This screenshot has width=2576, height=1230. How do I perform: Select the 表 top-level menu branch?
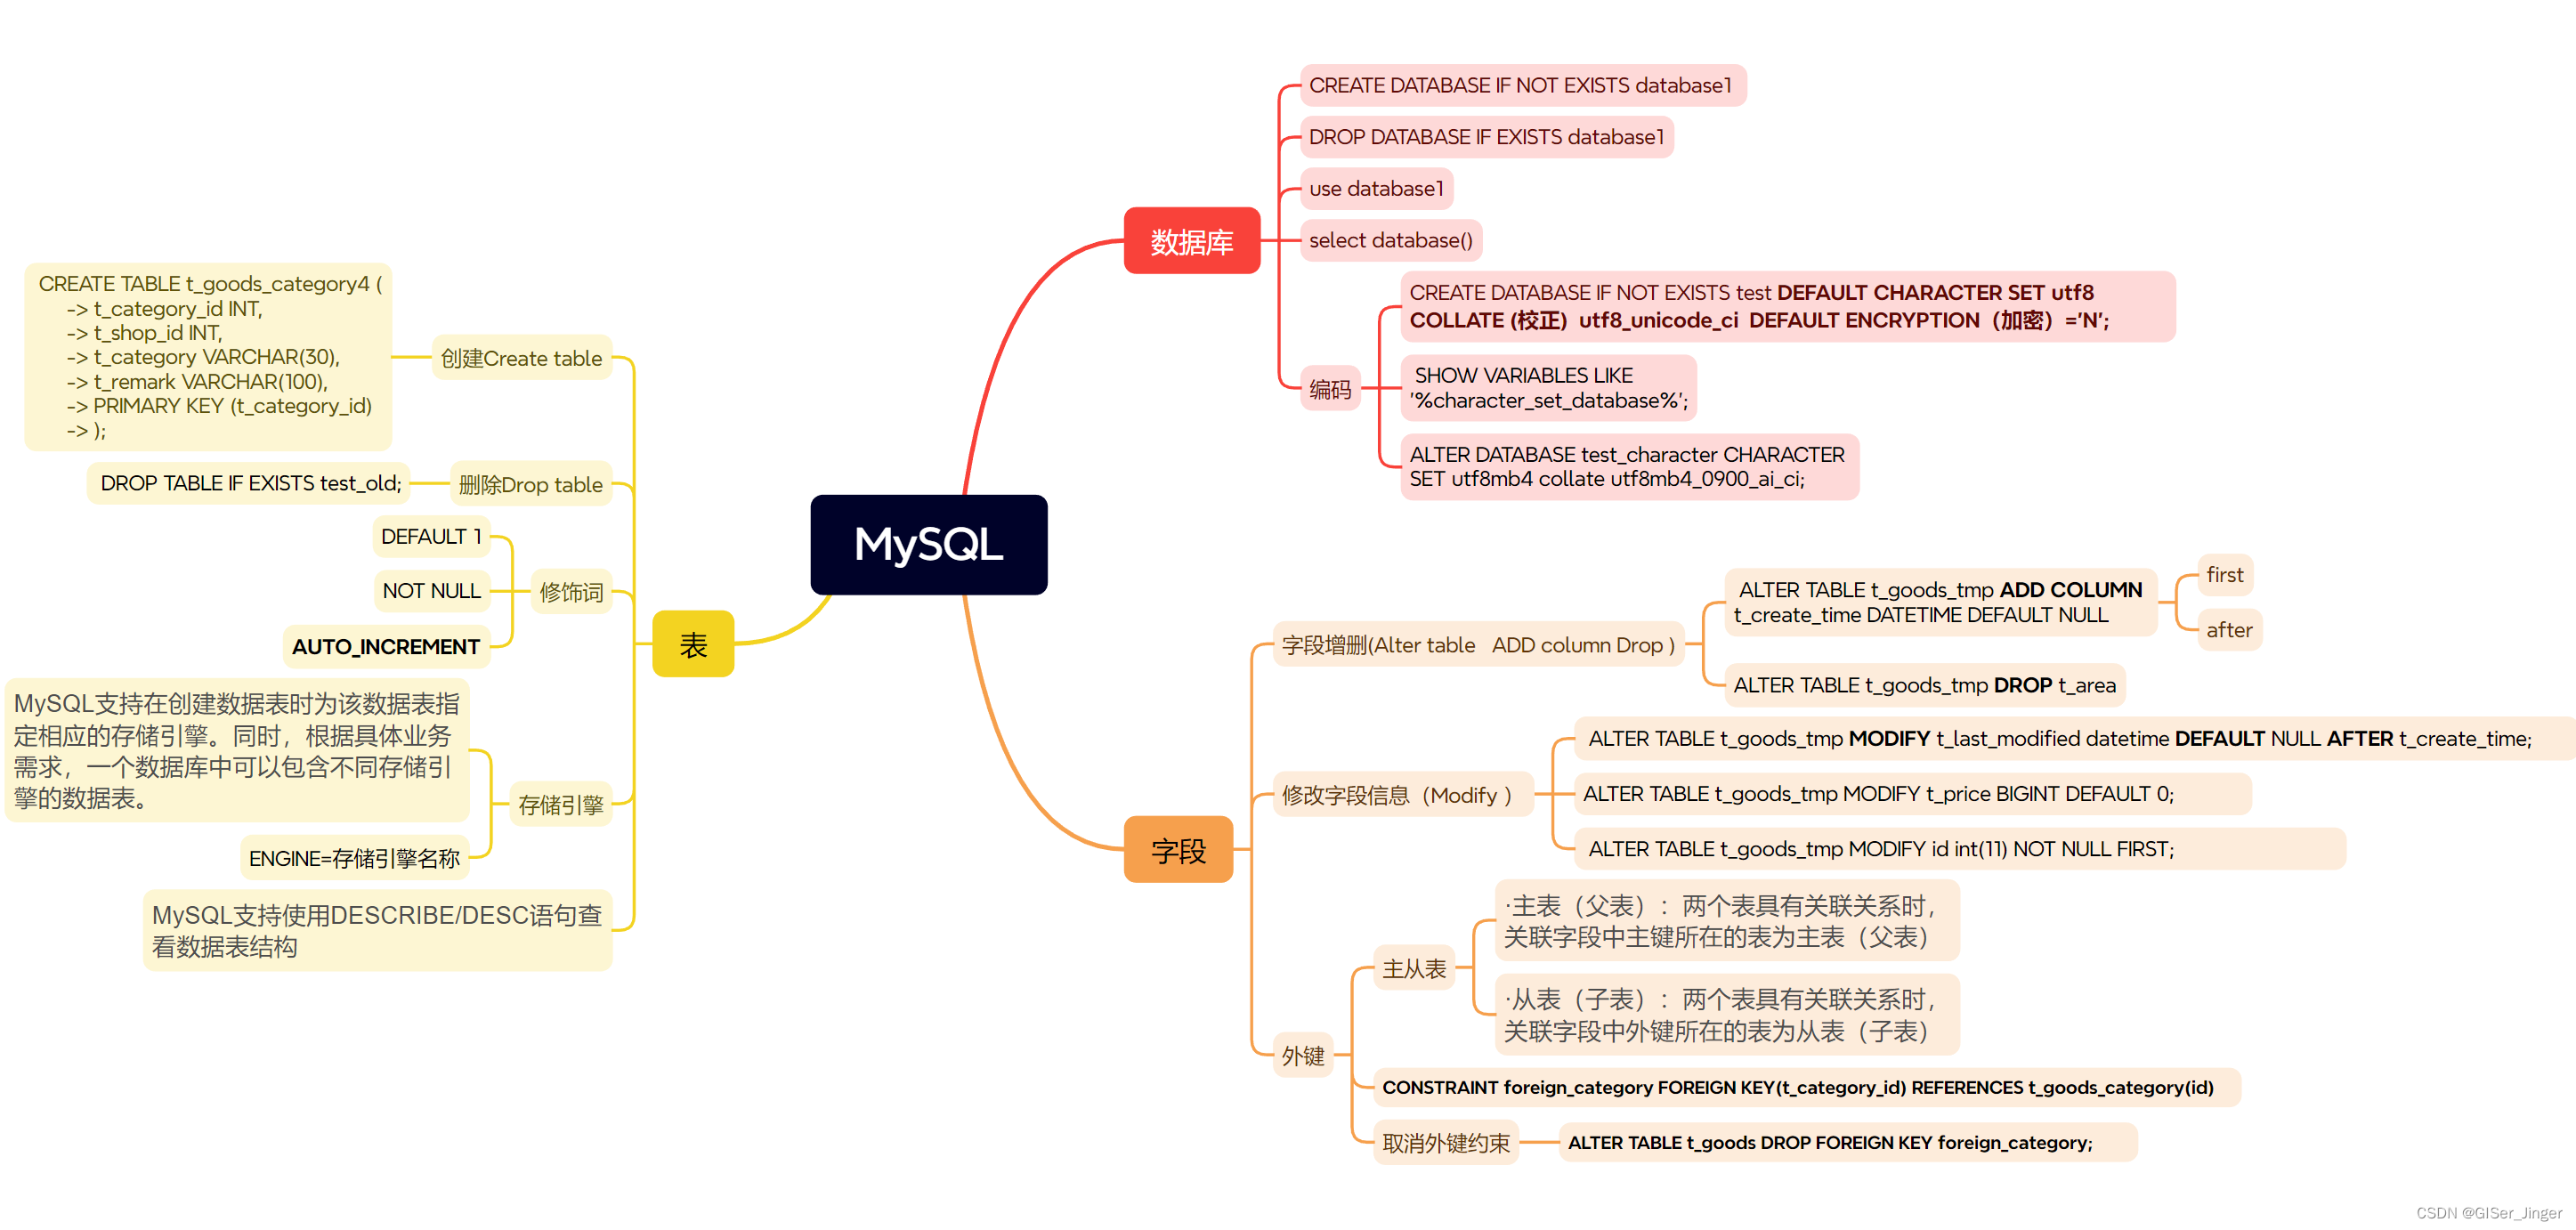[x=692, y=642]
